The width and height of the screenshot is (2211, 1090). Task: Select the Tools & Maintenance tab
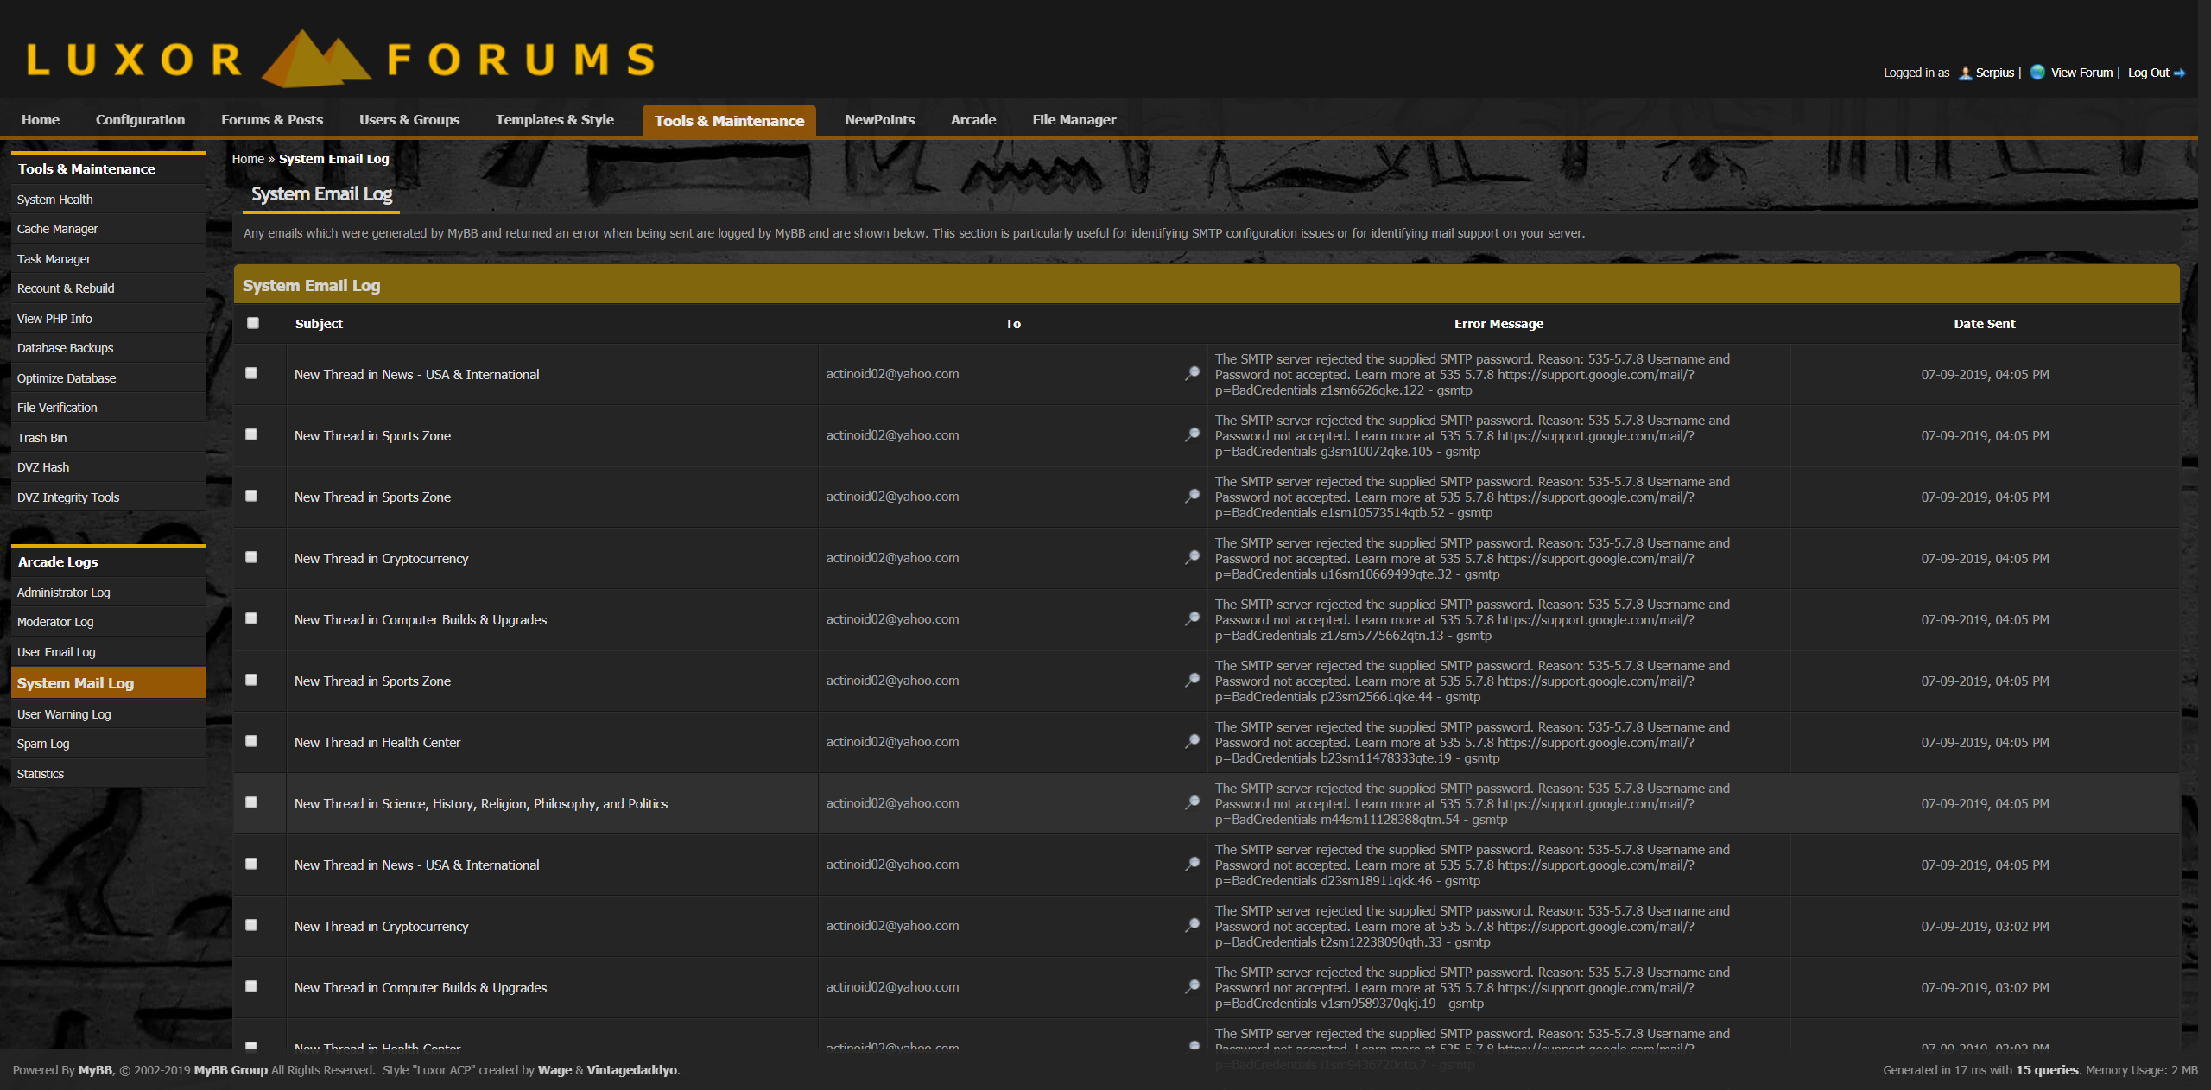(729, 121)
